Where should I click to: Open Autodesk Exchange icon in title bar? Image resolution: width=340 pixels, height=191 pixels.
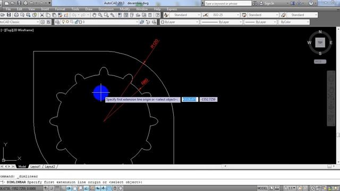click(x=293, y=3)
